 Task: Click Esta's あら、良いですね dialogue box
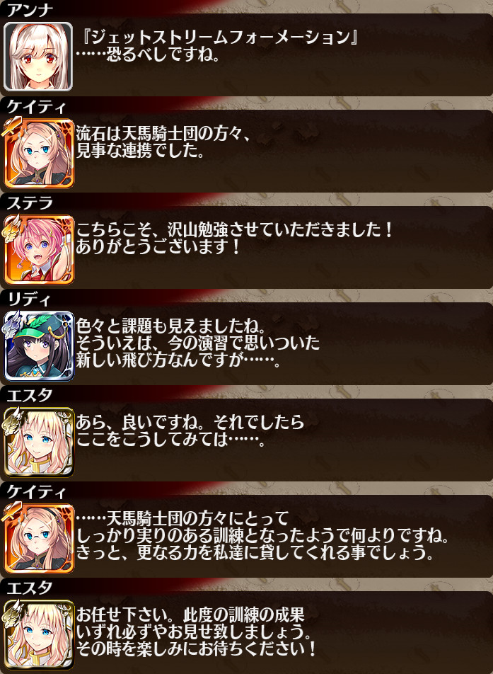283,439
